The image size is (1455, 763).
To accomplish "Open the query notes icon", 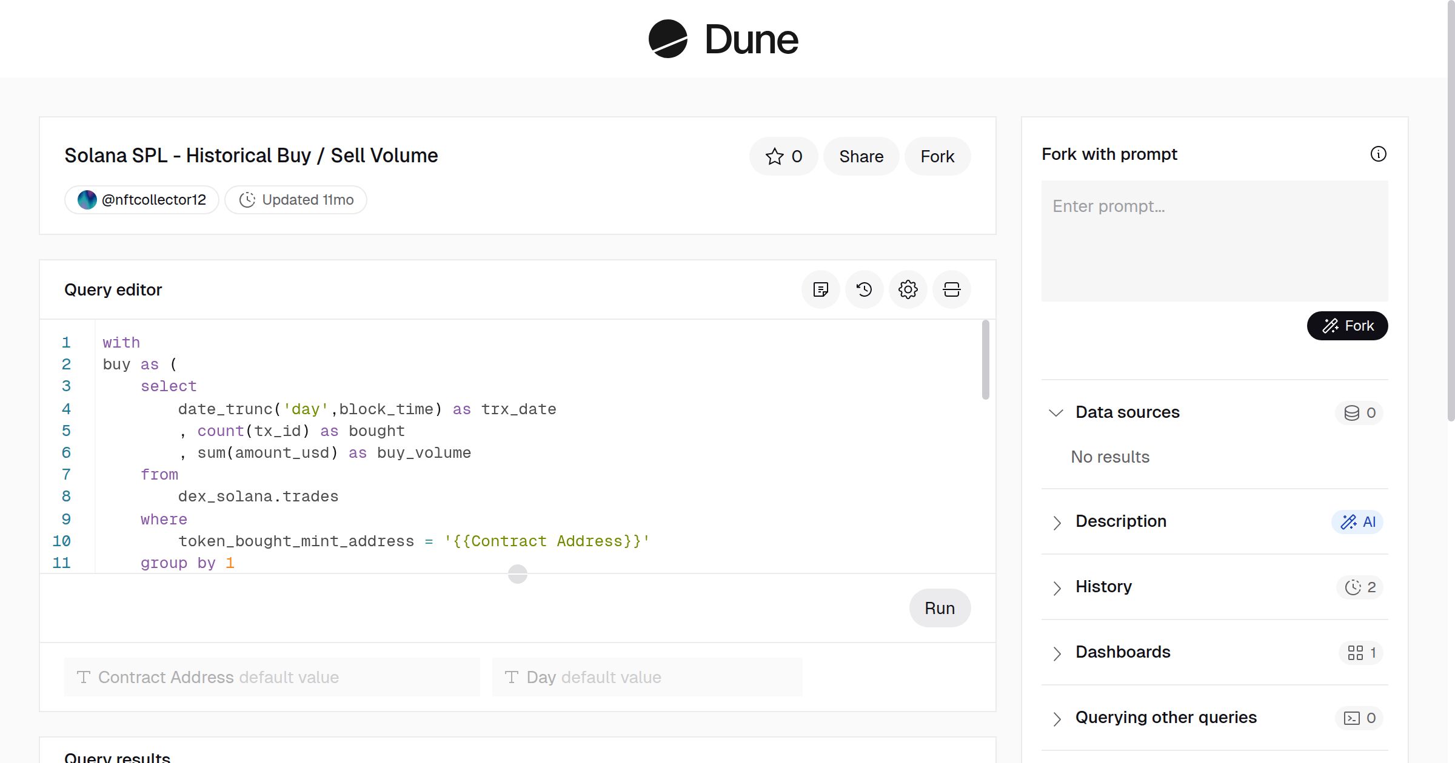I will click(820, 289).
